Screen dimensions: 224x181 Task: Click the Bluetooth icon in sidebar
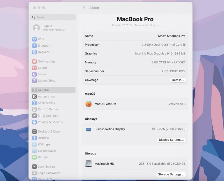pos(34,46)
